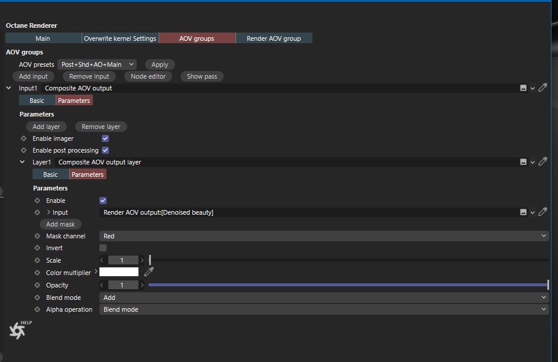Check the Invert checkbox
Screen dimensions: 558x362
103,248
